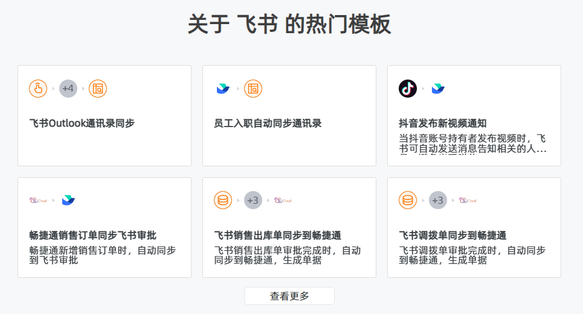Open 畅捷通销售订单同步飞书审批 template card
Screen dimensions: 583x314
(x=105, y=227)
